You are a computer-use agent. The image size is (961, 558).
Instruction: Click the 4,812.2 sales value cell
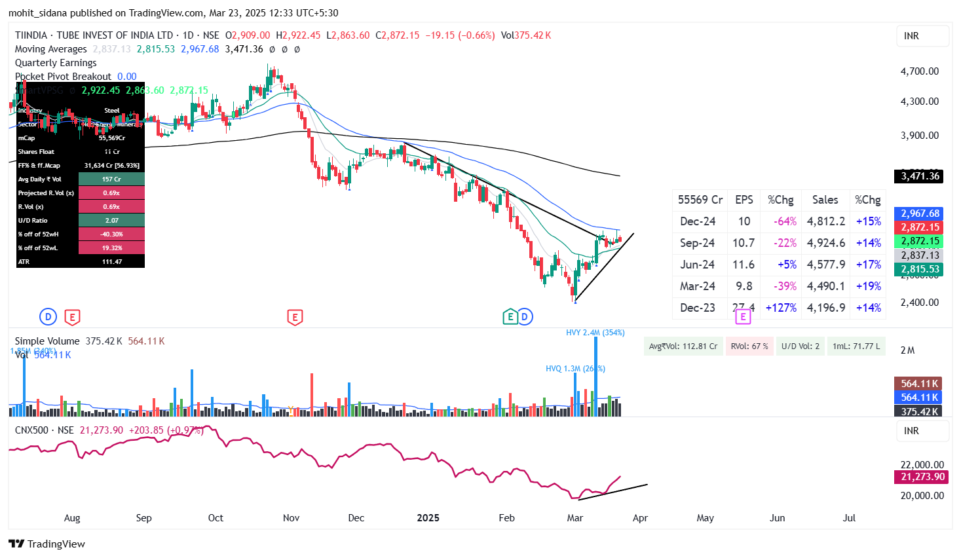[x=826, y=221]
